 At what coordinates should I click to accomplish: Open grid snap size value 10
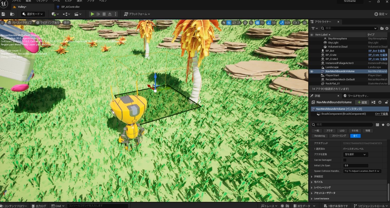click(x=262, y=23)
